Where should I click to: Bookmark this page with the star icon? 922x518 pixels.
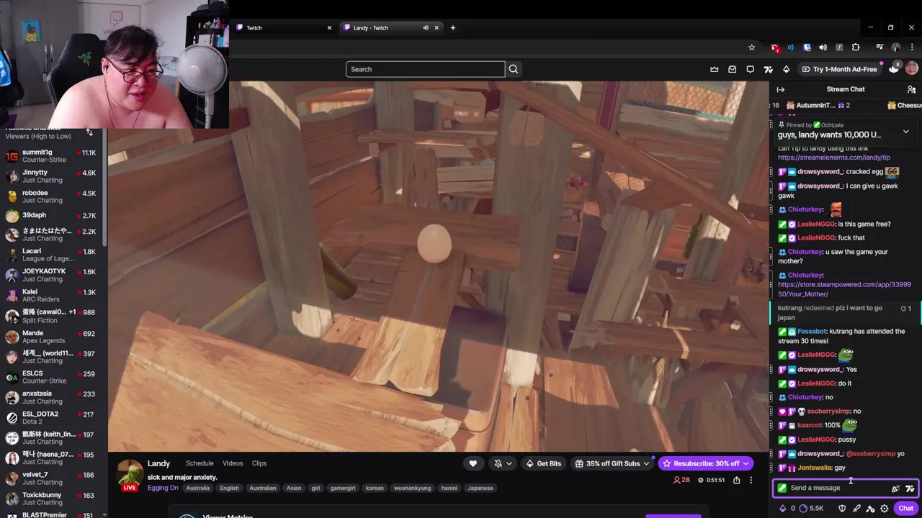751,47
